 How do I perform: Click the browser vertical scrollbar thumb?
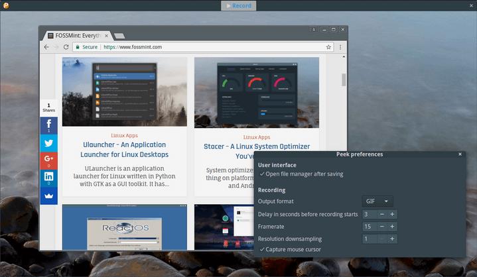pyautogui.click(x=343, y=80)
